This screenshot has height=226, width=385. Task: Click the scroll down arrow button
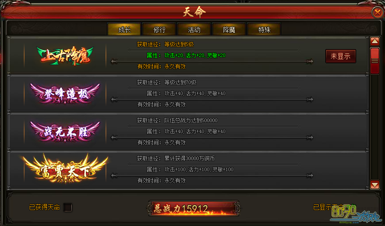[375, 184]
